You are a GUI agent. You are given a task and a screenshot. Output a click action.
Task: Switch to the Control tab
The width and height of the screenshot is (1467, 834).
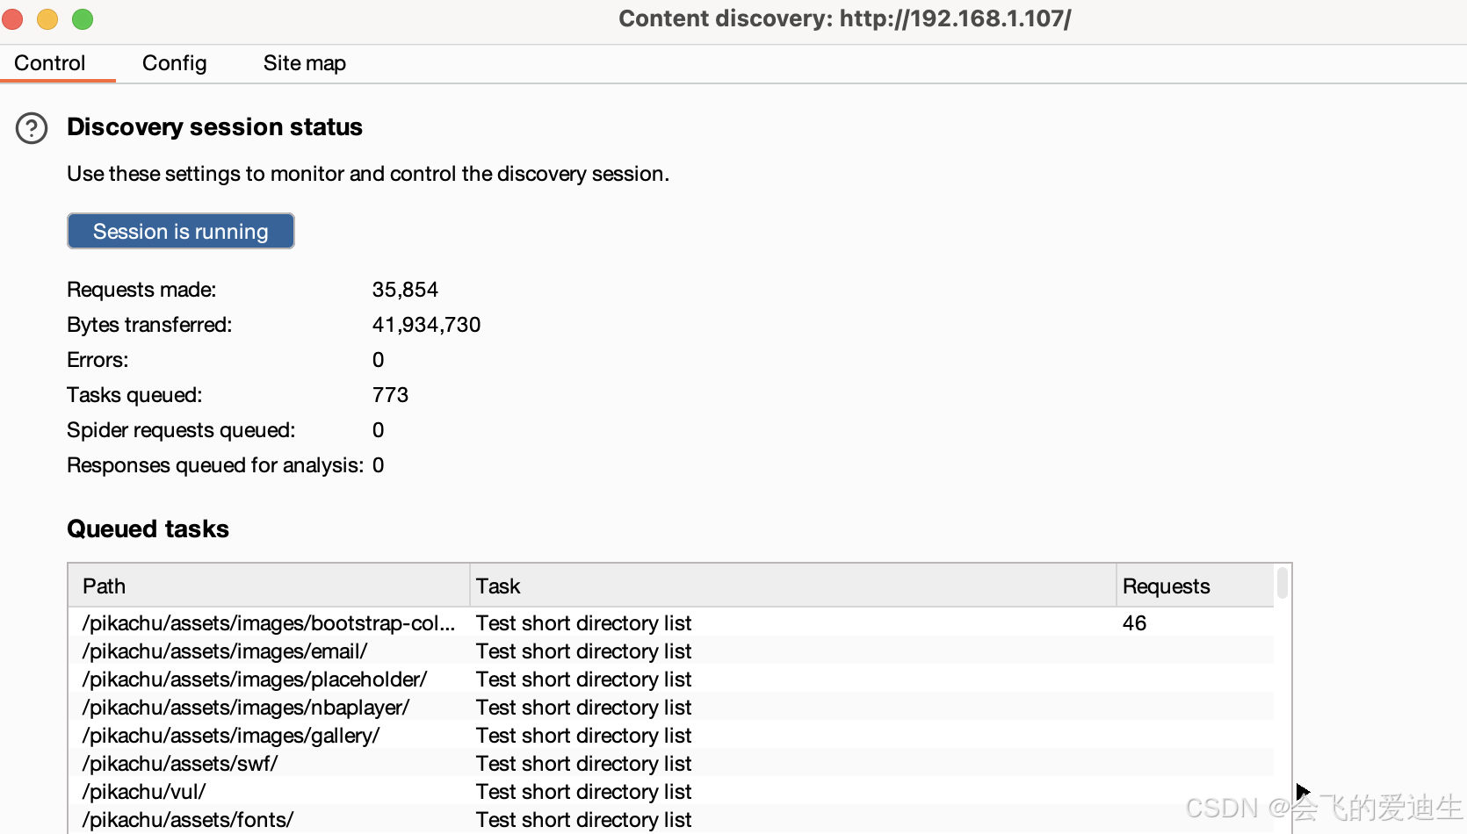point(50,63)
